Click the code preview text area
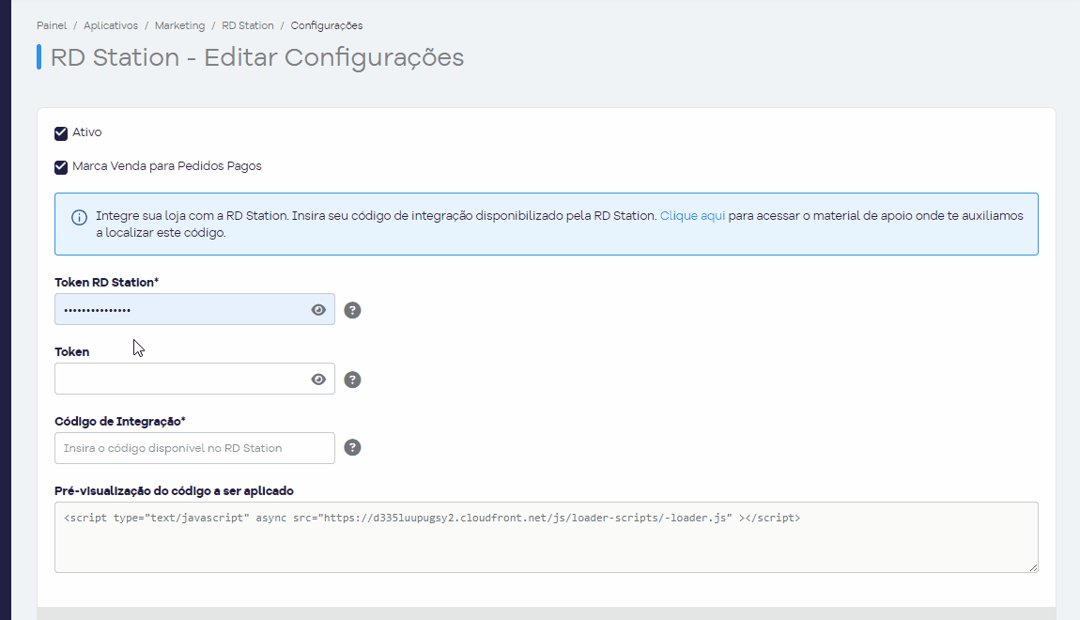The image size is (1080, 620). [547, 537]
